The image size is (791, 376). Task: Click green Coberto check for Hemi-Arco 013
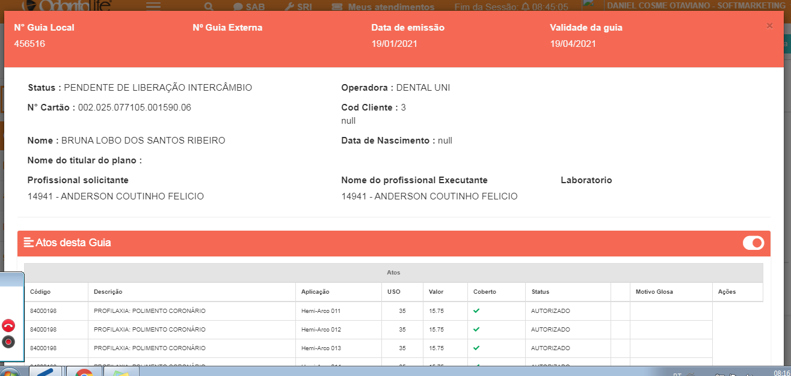[476, 348]
